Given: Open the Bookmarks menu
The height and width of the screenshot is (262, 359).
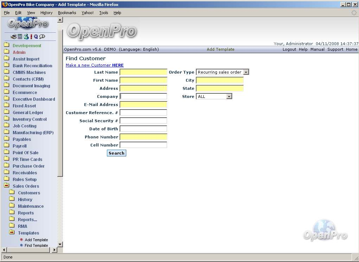Looking at the screenshot, I should click(67, 13).
